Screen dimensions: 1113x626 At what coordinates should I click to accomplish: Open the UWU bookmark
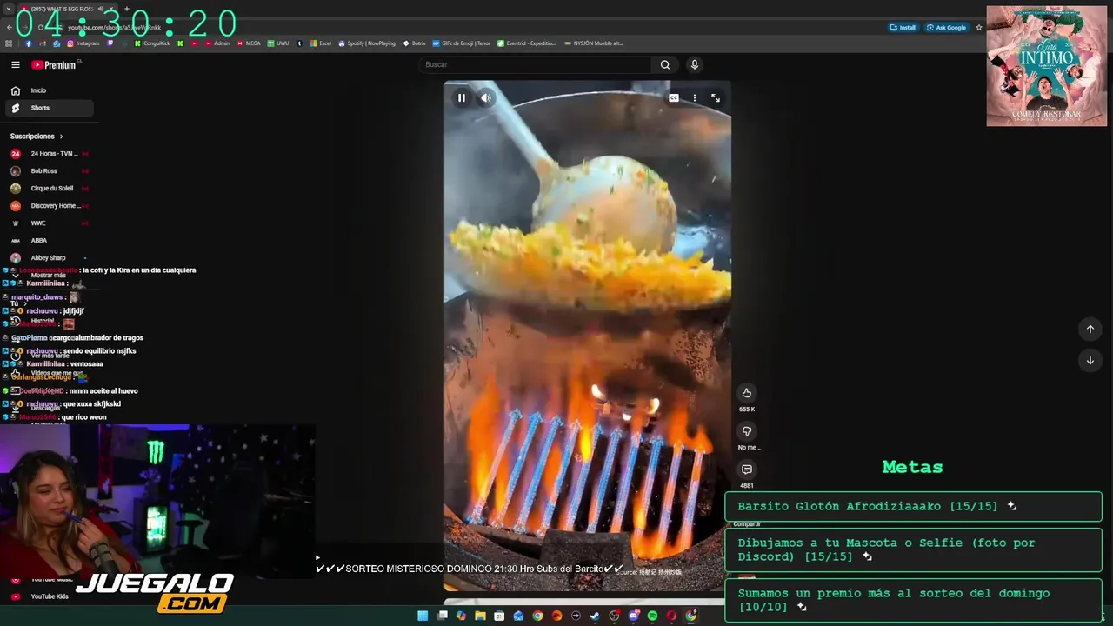tap(278, 43)
